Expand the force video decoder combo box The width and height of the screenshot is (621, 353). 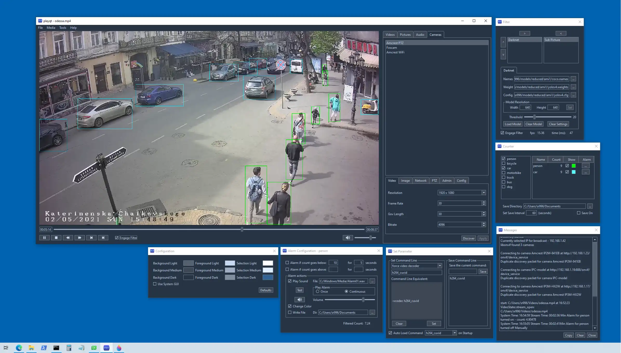coord(439,266)
